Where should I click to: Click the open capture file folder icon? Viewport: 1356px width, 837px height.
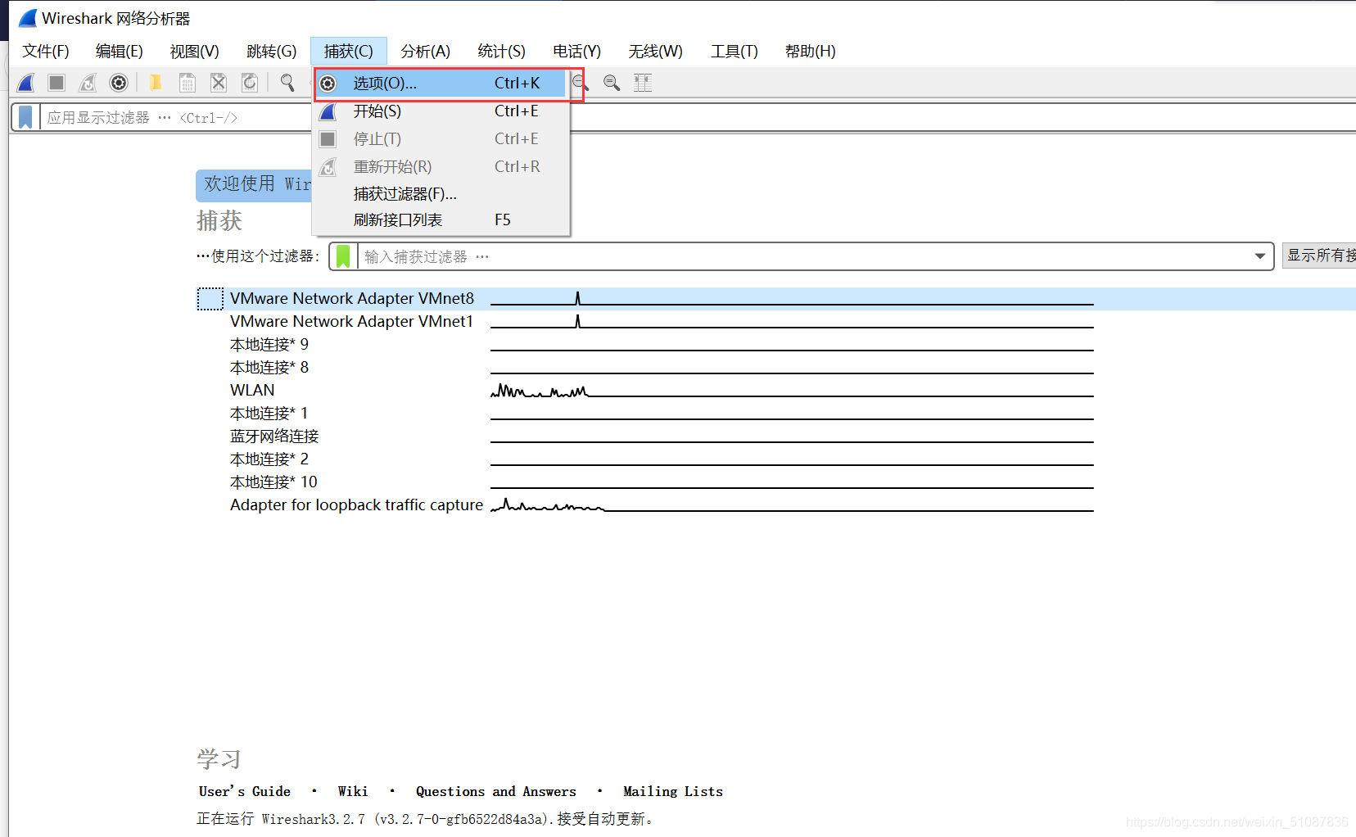pyautogui.click(x=156, y=83)
